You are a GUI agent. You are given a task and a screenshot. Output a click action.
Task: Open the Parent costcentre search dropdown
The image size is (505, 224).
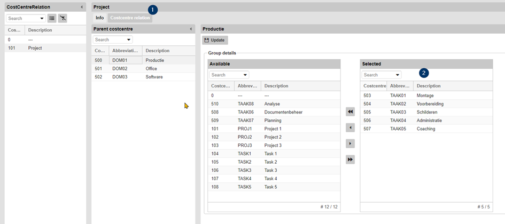pos(129,39)
